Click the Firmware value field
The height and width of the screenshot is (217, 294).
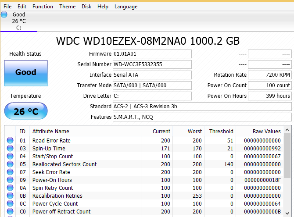point(152,54)
